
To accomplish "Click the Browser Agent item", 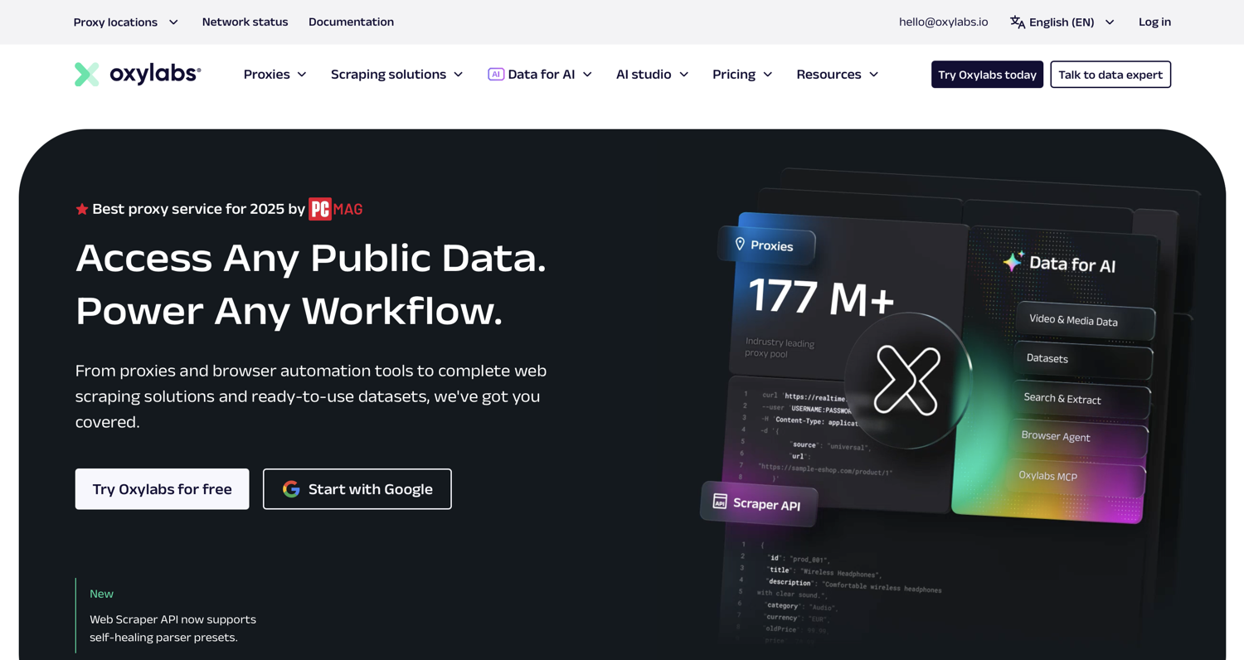I will pos(1080,437).
